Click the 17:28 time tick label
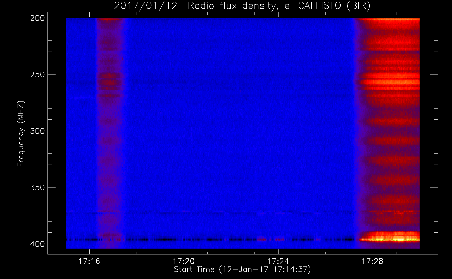 [x=372, y=261]
